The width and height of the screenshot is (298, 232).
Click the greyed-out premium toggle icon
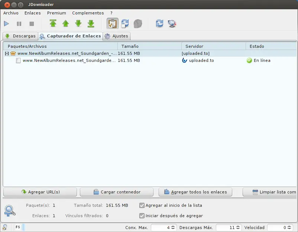point(138,24)
